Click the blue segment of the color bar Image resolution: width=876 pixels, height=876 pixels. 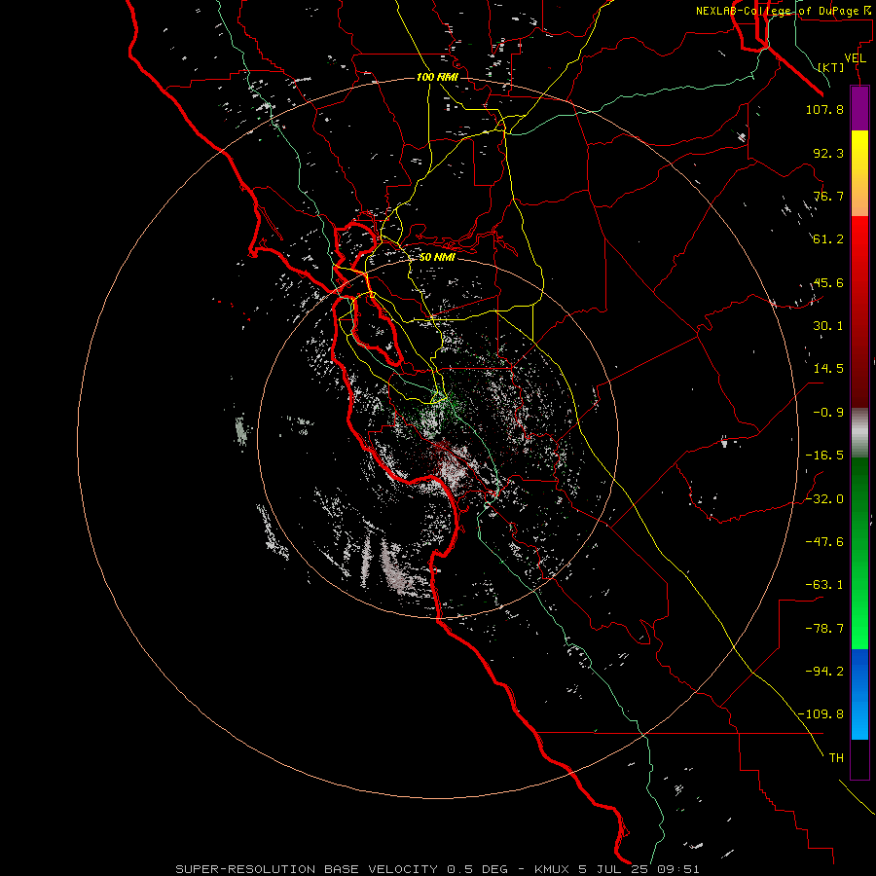coord(859,694)
